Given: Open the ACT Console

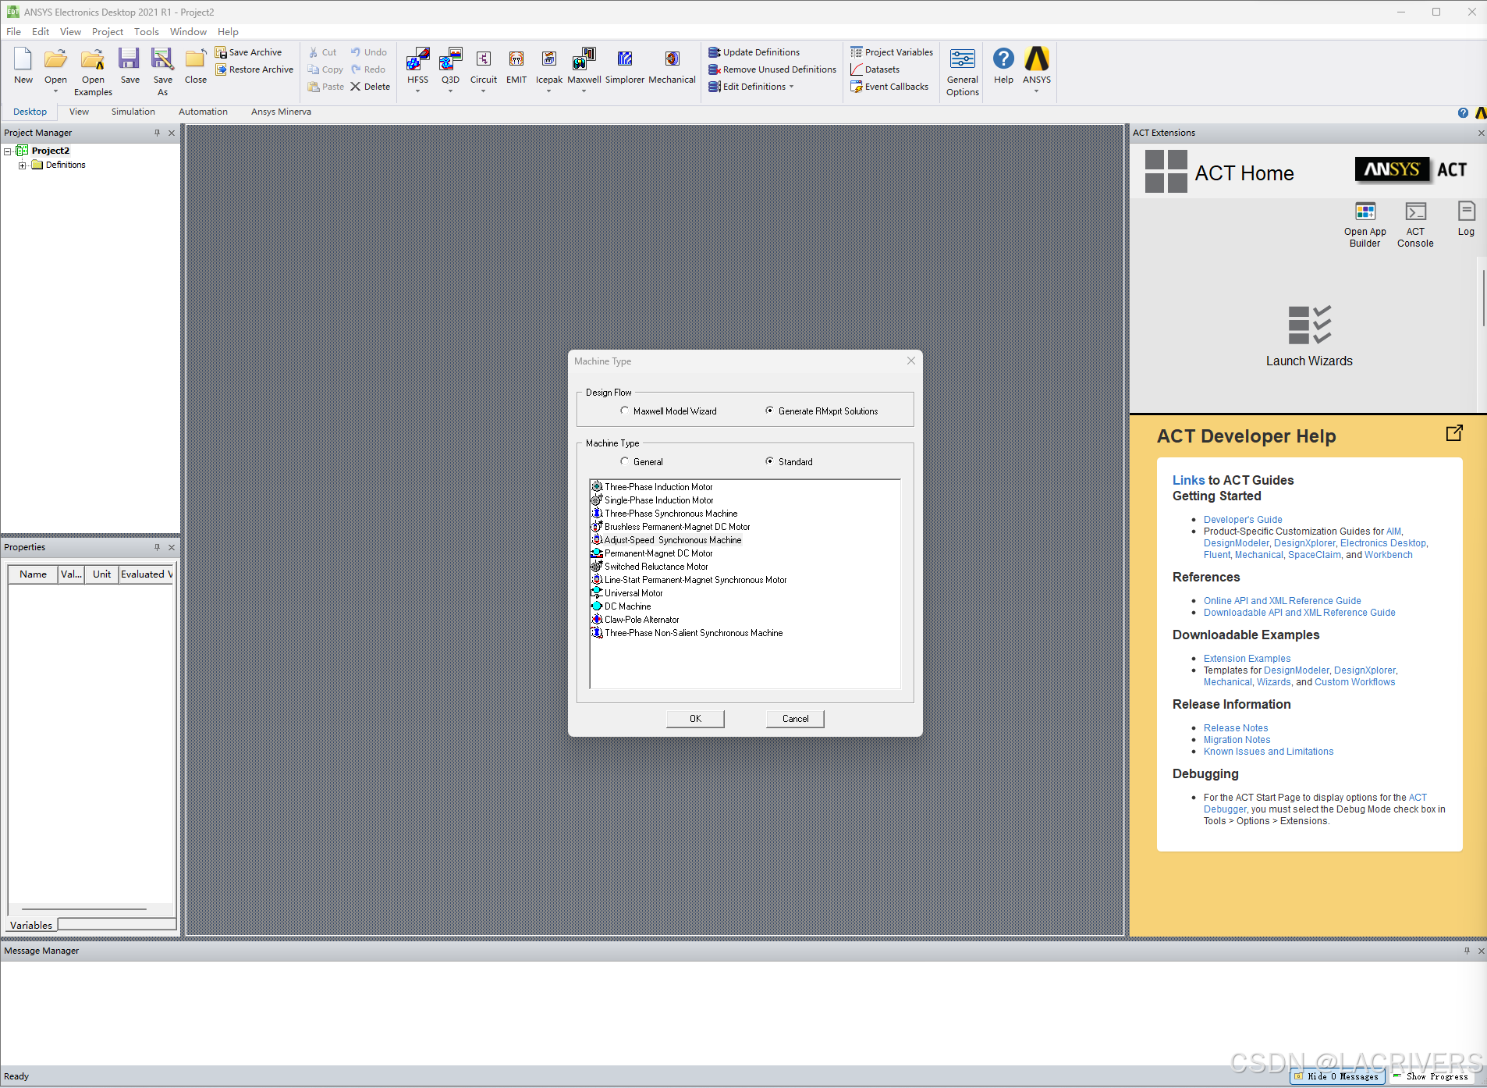Looking at the screenshot, I should point(1414,225).
